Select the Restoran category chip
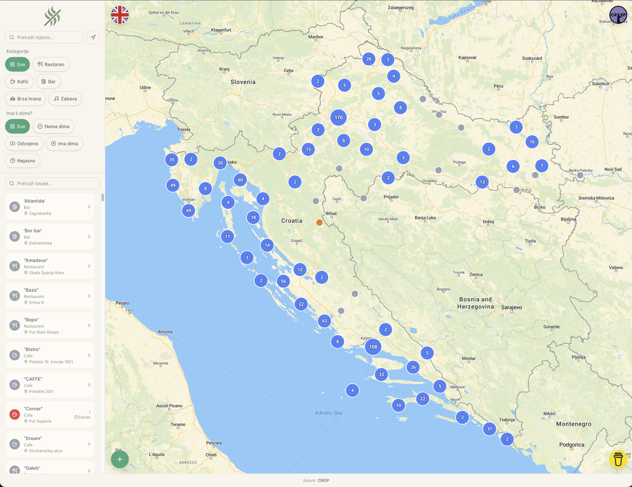Viewport: 632px width, 487px height. click(x=51, y=64)
